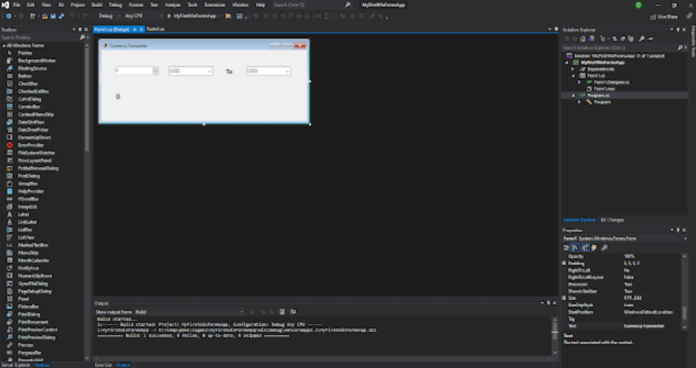Image resolution: width=696 pixels, height=368 pixels.
Task: Click the Search Solution Explorer field
Action: pyautogui.click(x=619, y=47)
